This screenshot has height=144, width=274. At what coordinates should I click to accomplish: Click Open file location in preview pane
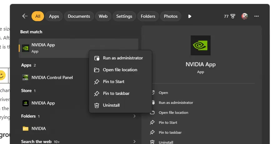[173, 113]
